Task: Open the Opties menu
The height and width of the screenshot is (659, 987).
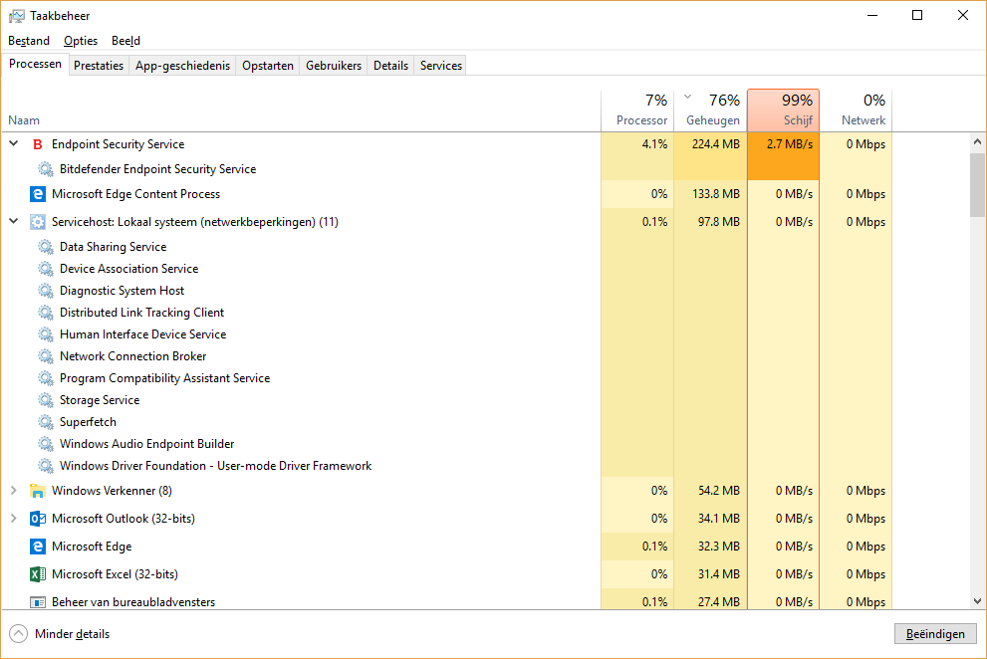Action: point(81,41)
